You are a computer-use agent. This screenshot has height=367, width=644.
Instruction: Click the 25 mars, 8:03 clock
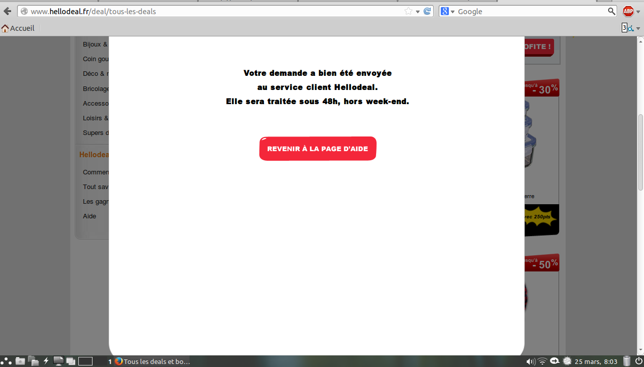click(596, 361)
